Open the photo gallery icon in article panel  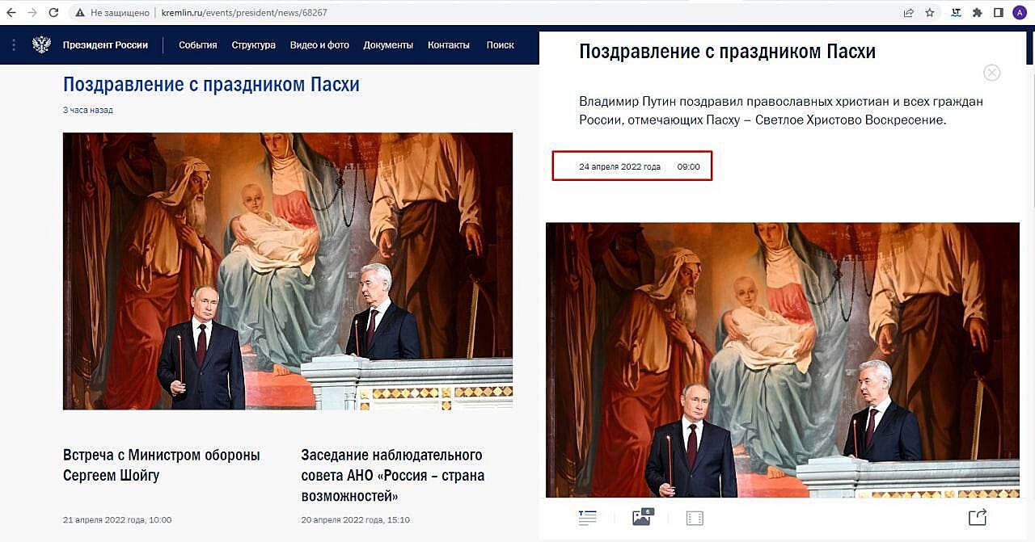click(x=642, y=517)
